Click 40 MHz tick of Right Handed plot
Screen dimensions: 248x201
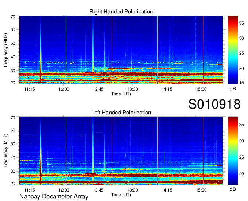tap(13, 57)
